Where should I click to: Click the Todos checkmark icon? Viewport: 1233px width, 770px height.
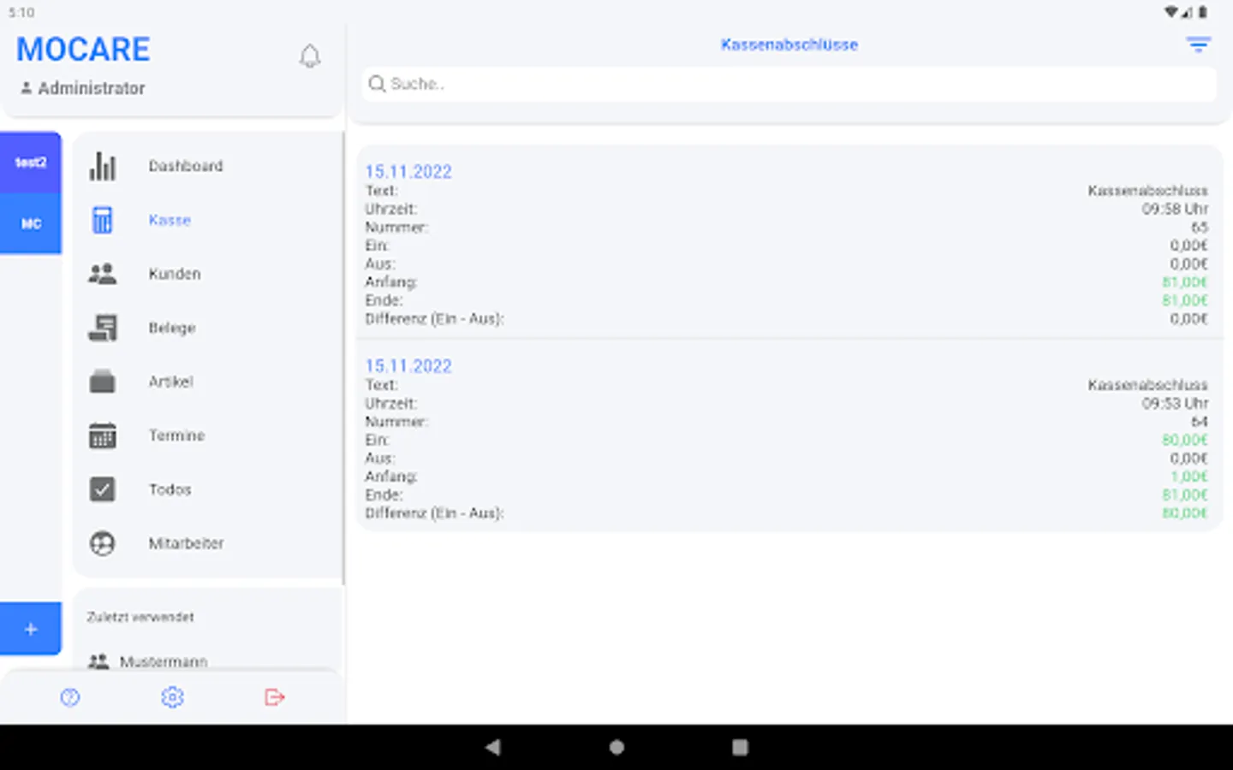(103, 489)
